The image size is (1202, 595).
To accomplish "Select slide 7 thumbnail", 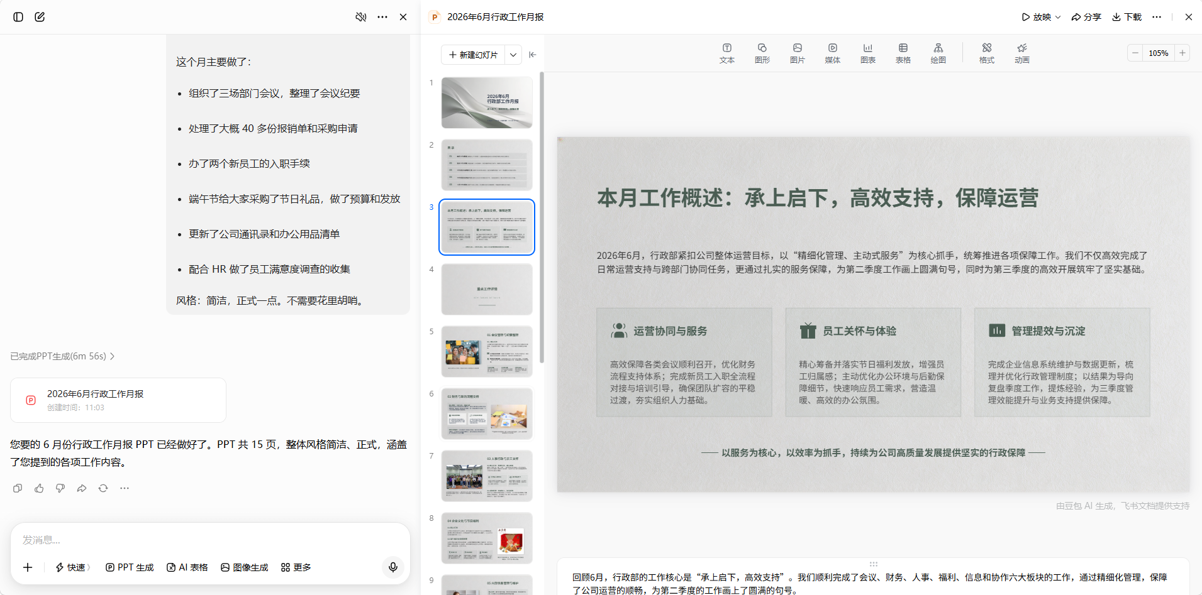I will tap(487, 476).
